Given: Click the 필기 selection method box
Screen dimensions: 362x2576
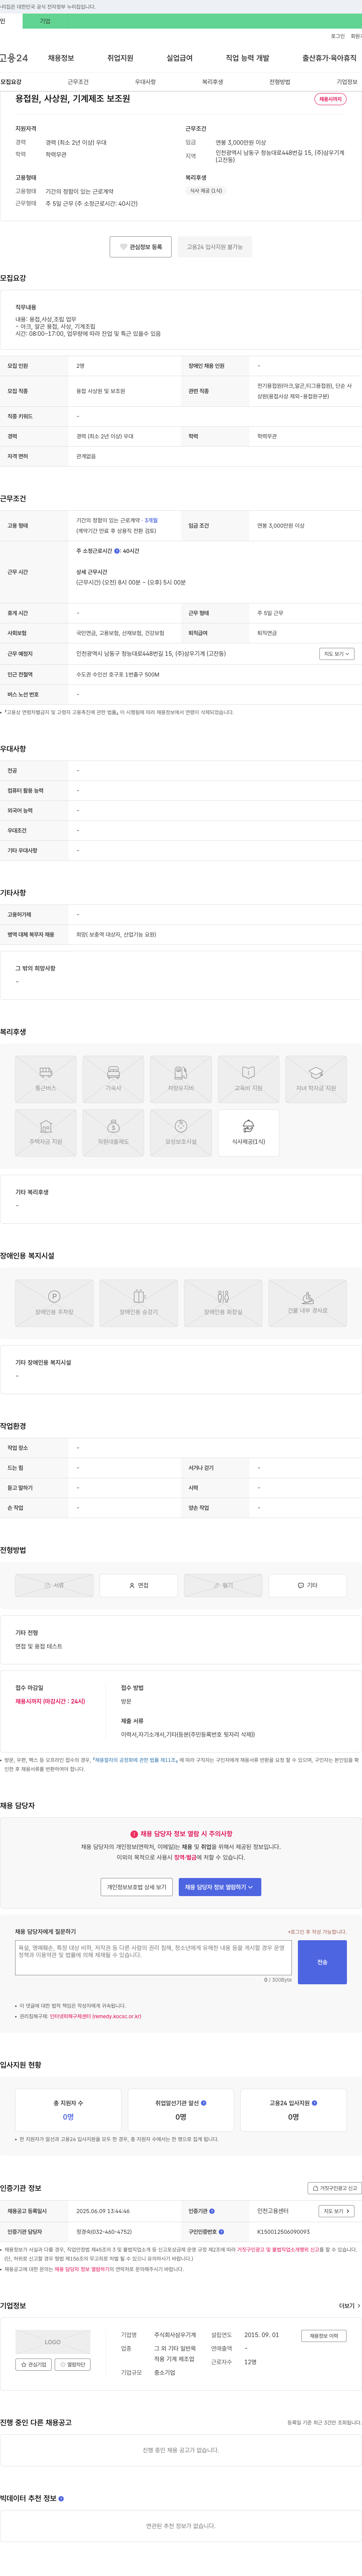Looking at the screenshot, I should (x=223, y=1585).
